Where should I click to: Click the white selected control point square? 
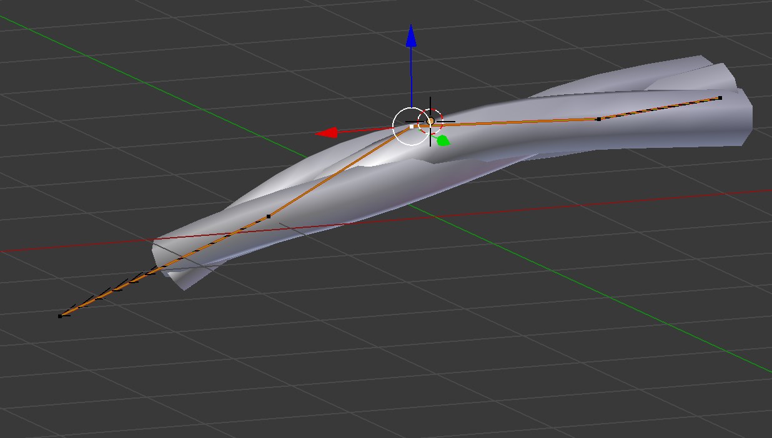[411, 127]
